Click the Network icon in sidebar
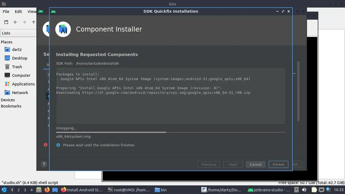Image resolution: width=345 pixels, height=194 pixels. (x=7, y=93)
